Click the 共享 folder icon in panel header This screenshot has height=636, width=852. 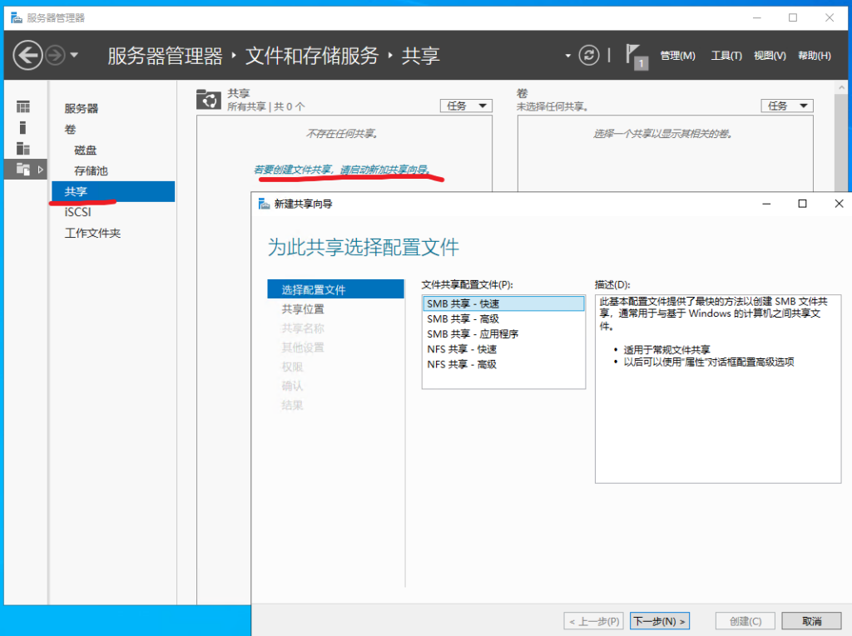pyautogui.click(x=207, y=100)
